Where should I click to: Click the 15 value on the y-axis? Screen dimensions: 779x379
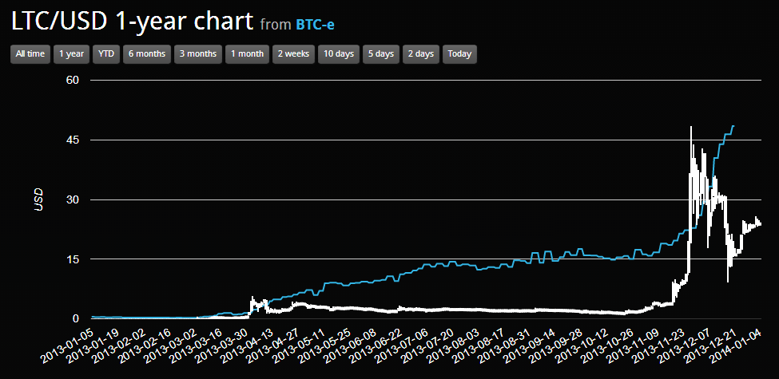(74, 259)
